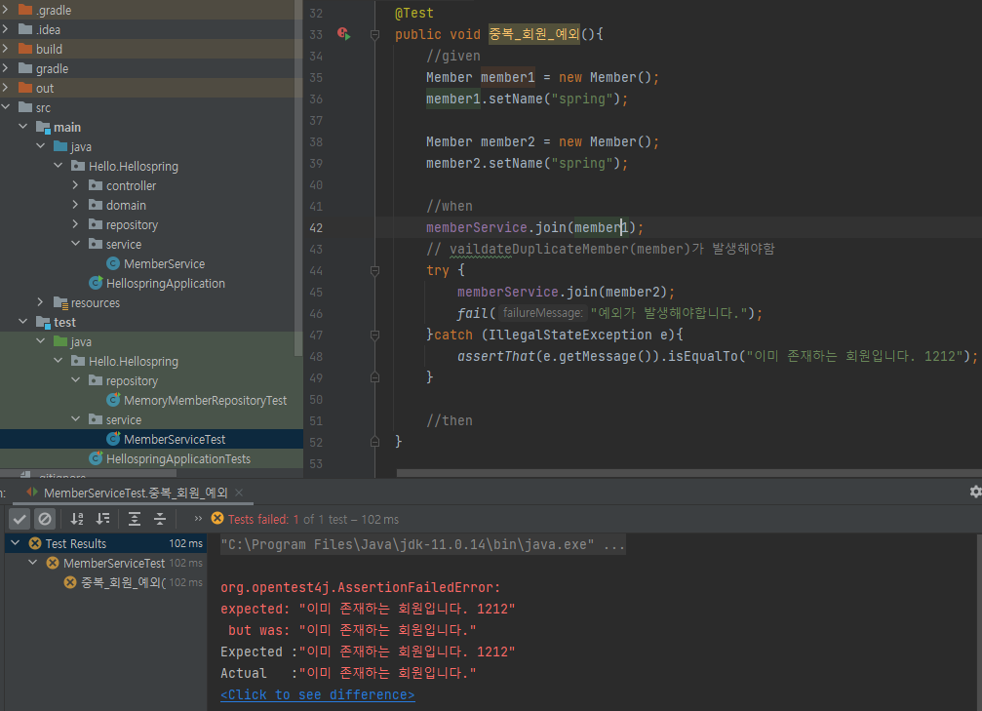Toggle show passed tests checkmark button
Viewport: 982px width, 711px height.
[x=20, y=519]
